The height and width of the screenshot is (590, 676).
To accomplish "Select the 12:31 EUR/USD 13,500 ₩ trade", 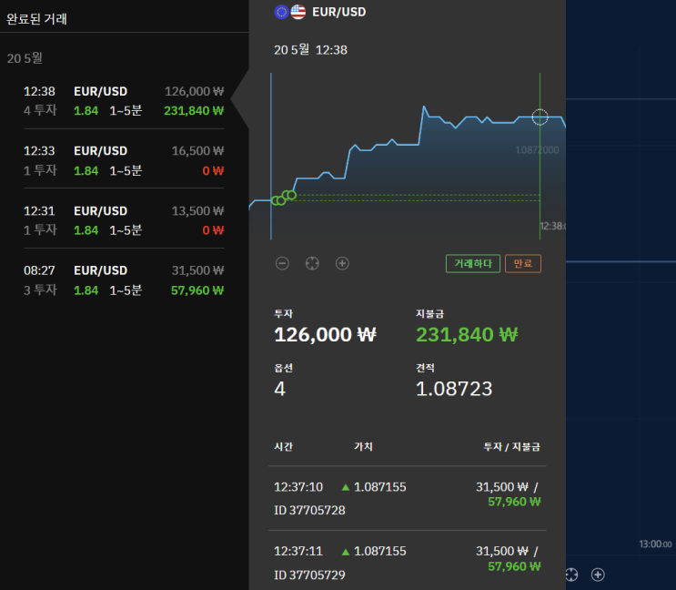I will 124,220.
